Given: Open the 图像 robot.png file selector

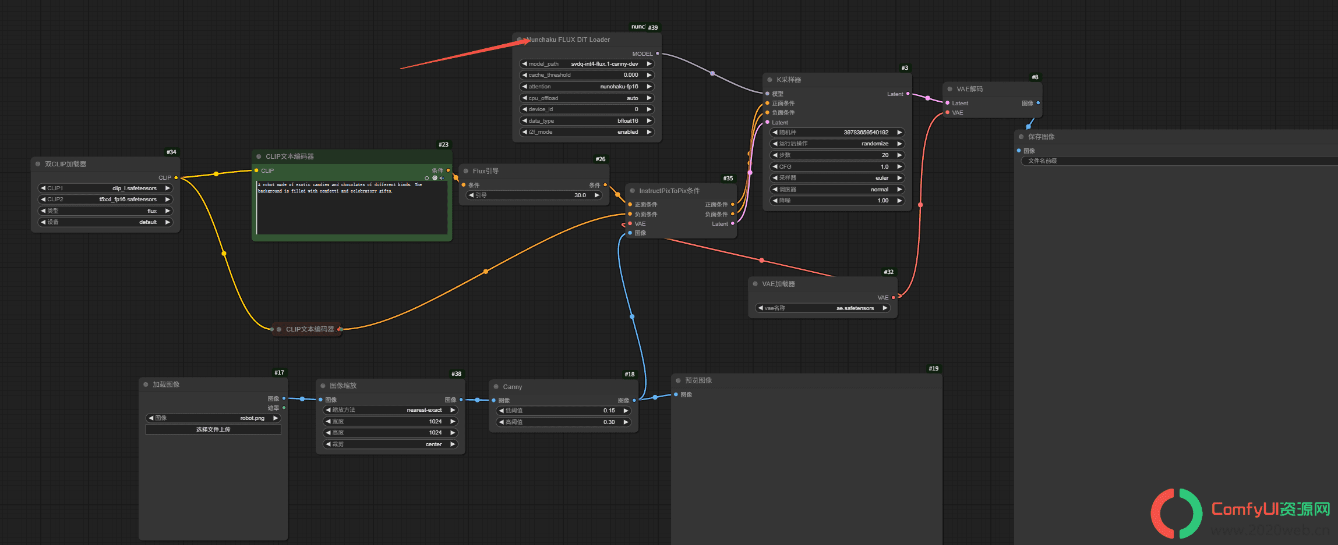Looking at the screenshot, I should (x=213, y=418).
